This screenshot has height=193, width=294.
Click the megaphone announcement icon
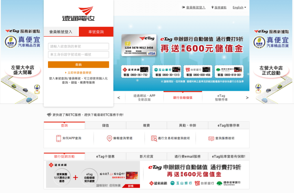49,114
